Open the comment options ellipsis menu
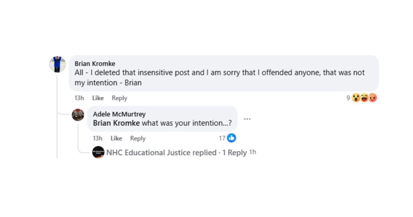413x217 pixels. click(247, 118)
